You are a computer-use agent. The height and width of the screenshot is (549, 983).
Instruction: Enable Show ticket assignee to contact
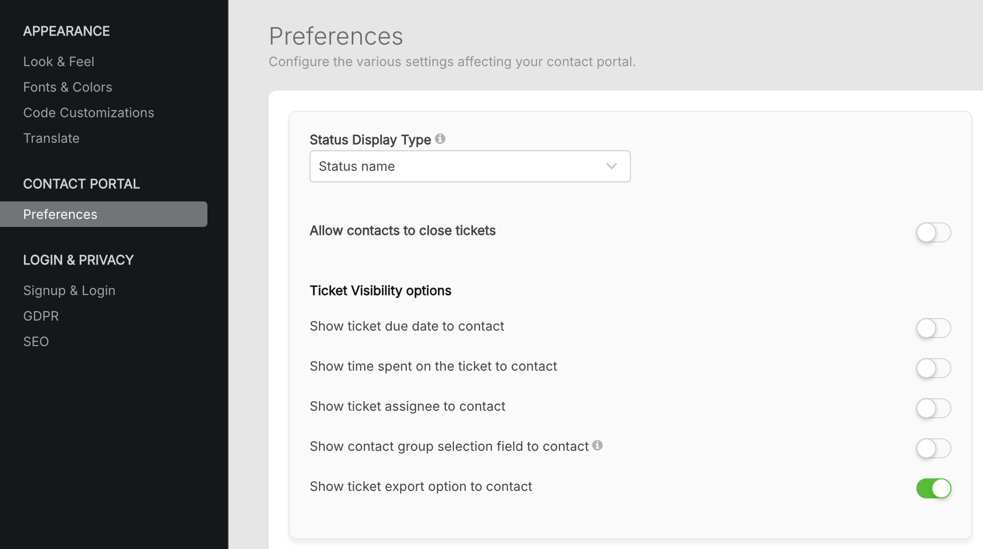(x=933, y=408)
